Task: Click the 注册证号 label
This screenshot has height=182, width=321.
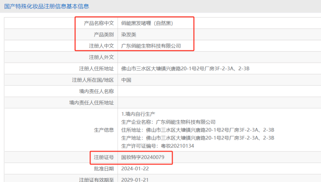Action: point(104,157)
